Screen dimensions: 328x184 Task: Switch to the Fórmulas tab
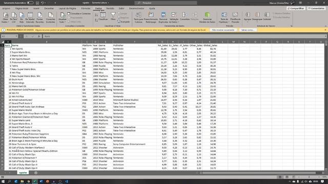pyautogui.click(x=86, y=8)
